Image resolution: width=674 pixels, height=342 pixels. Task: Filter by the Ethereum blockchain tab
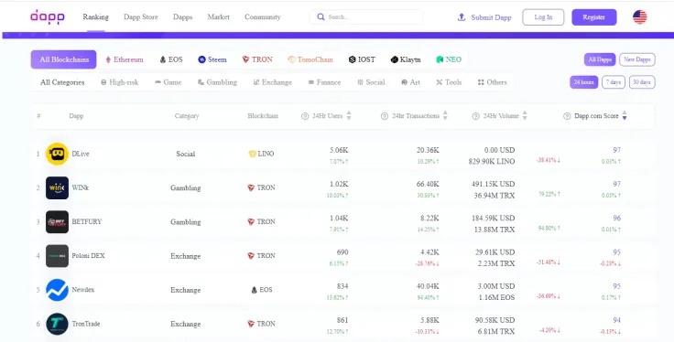[125, 59]
